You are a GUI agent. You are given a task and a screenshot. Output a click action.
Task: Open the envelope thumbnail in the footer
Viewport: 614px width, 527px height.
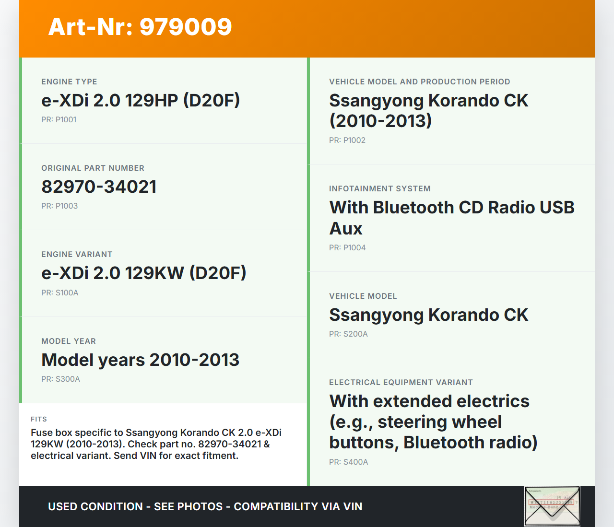pyautogui.click(x=552, y=506)
